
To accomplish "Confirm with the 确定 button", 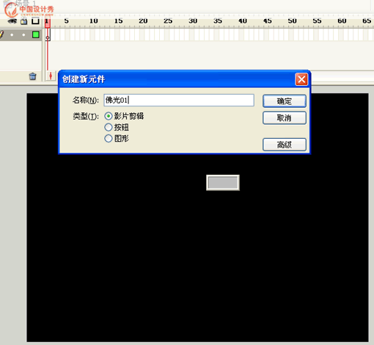I will [285, 101].
